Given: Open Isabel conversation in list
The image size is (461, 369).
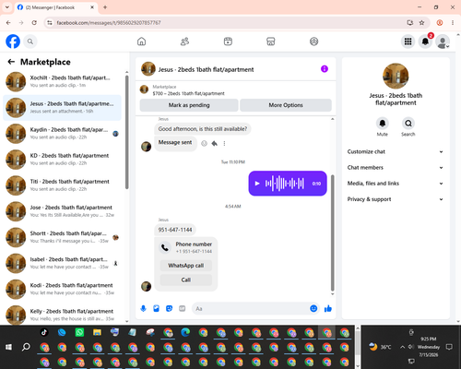Looking at the screenshot, I should [62, 263].
